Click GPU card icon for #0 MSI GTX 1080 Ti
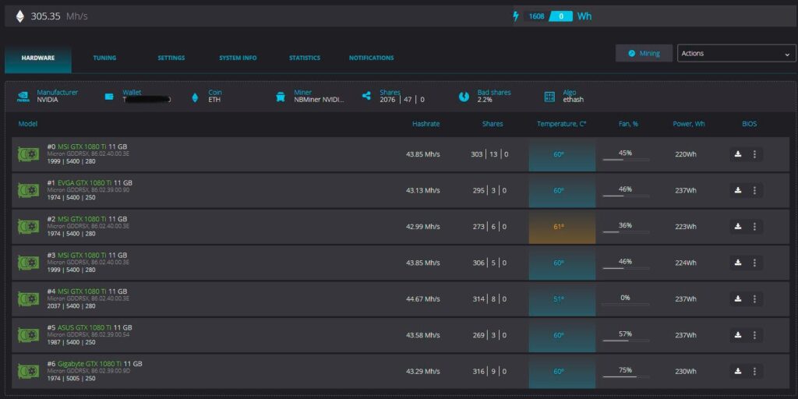798x399 pixels. click(29, 154)
